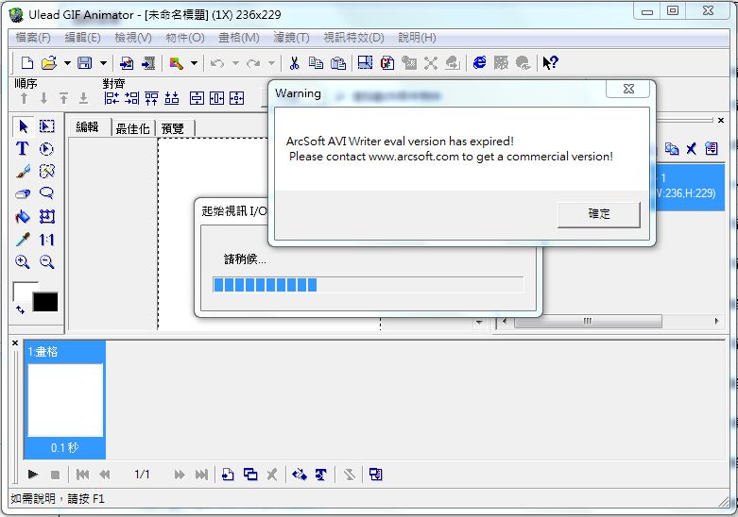Viewport: 738px width, 517px height.
Task: Switch to the 預覽 tab
Action: coord(173,128)
